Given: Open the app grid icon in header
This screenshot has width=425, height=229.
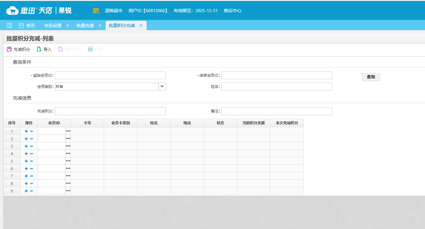Looking at the screenshot, I should point(96,10).
